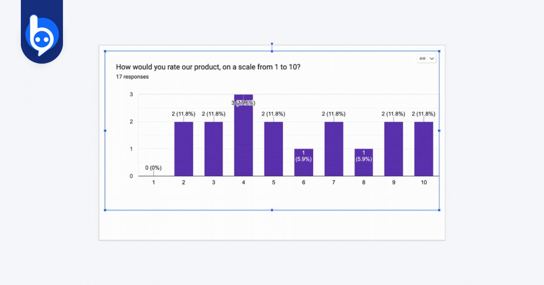Image resolution: width=544 pixels, height=285 pixels.
Task: Select the bar for rating 2
Action: [184, 149]
